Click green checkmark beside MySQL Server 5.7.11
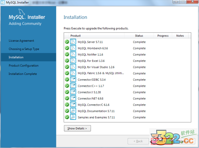The image size is (199, 148). [67, 42]
